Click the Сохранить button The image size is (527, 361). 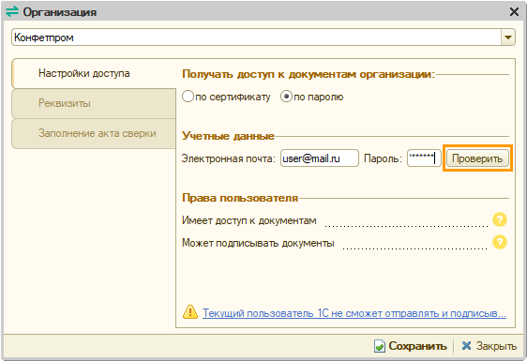(411, 346)
